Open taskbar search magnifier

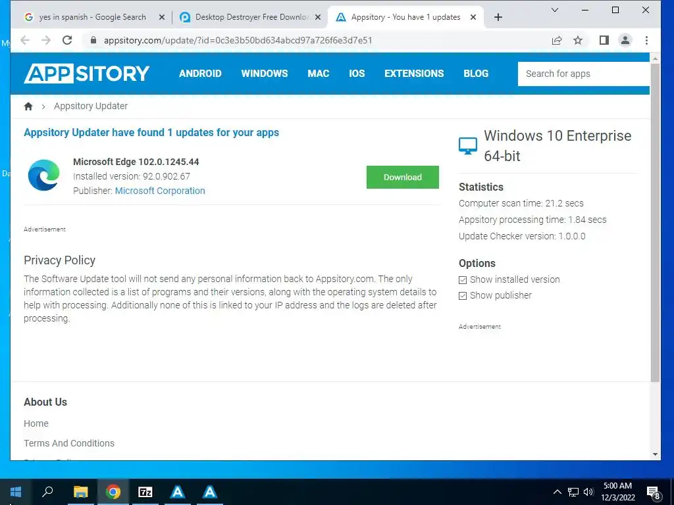click(x=47, y=492)
